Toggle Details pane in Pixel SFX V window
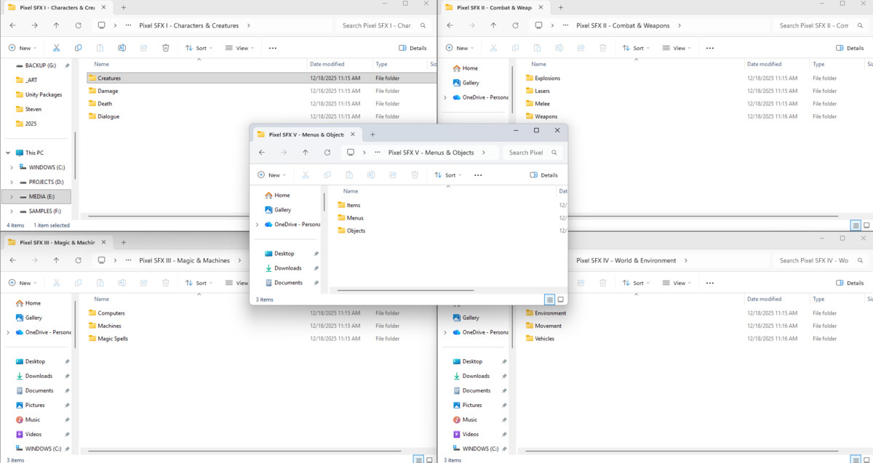This screenshot has width=873, height=463. [544, 175]
